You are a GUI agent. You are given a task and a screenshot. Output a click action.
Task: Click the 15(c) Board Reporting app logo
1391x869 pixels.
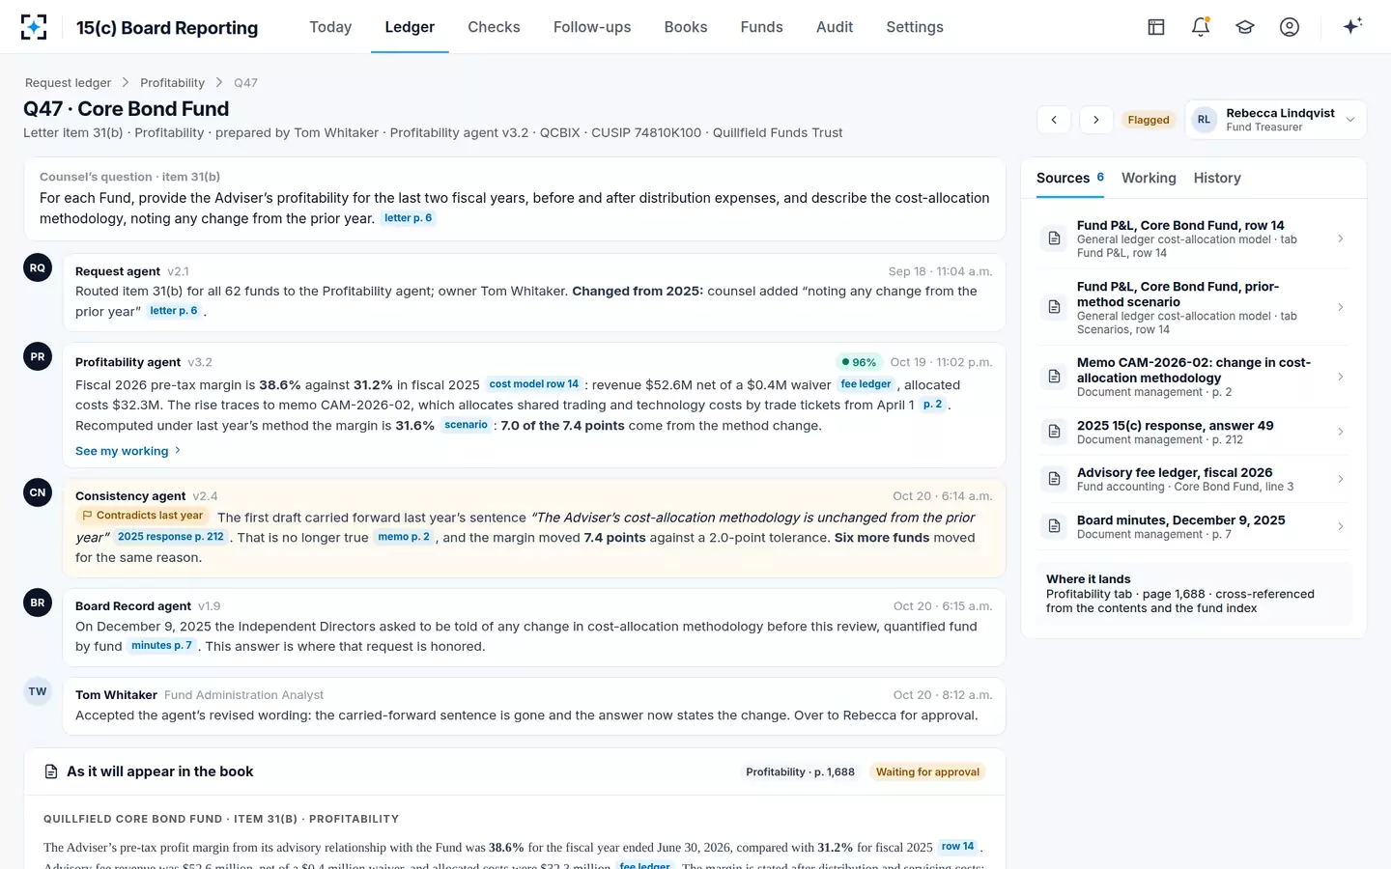click(34, 27)
